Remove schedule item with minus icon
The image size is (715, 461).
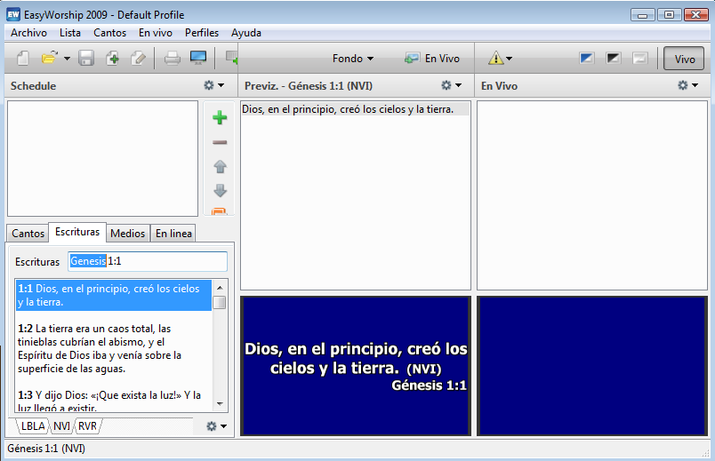[220, 142]
